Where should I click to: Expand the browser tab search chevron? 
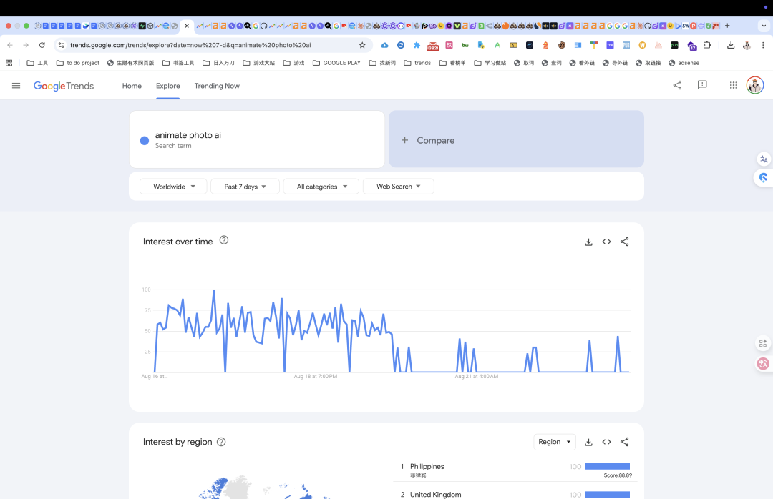tap(764, 26)
